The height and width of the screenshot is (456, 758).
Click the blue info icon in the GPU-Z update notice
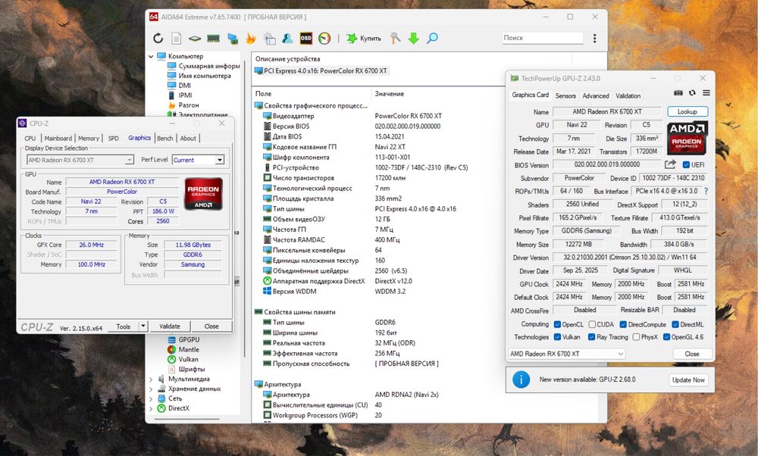click(522, 379)
